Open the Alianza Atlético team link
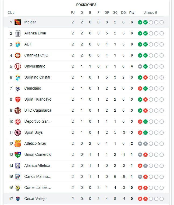 pyautogui.click(x=37, y=166)
